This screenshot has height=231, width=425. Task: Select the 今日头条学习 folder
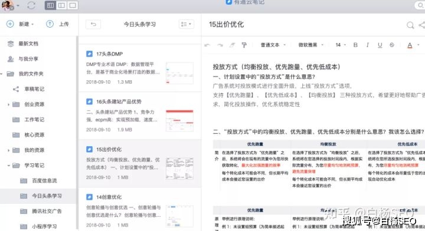[38, 196]
